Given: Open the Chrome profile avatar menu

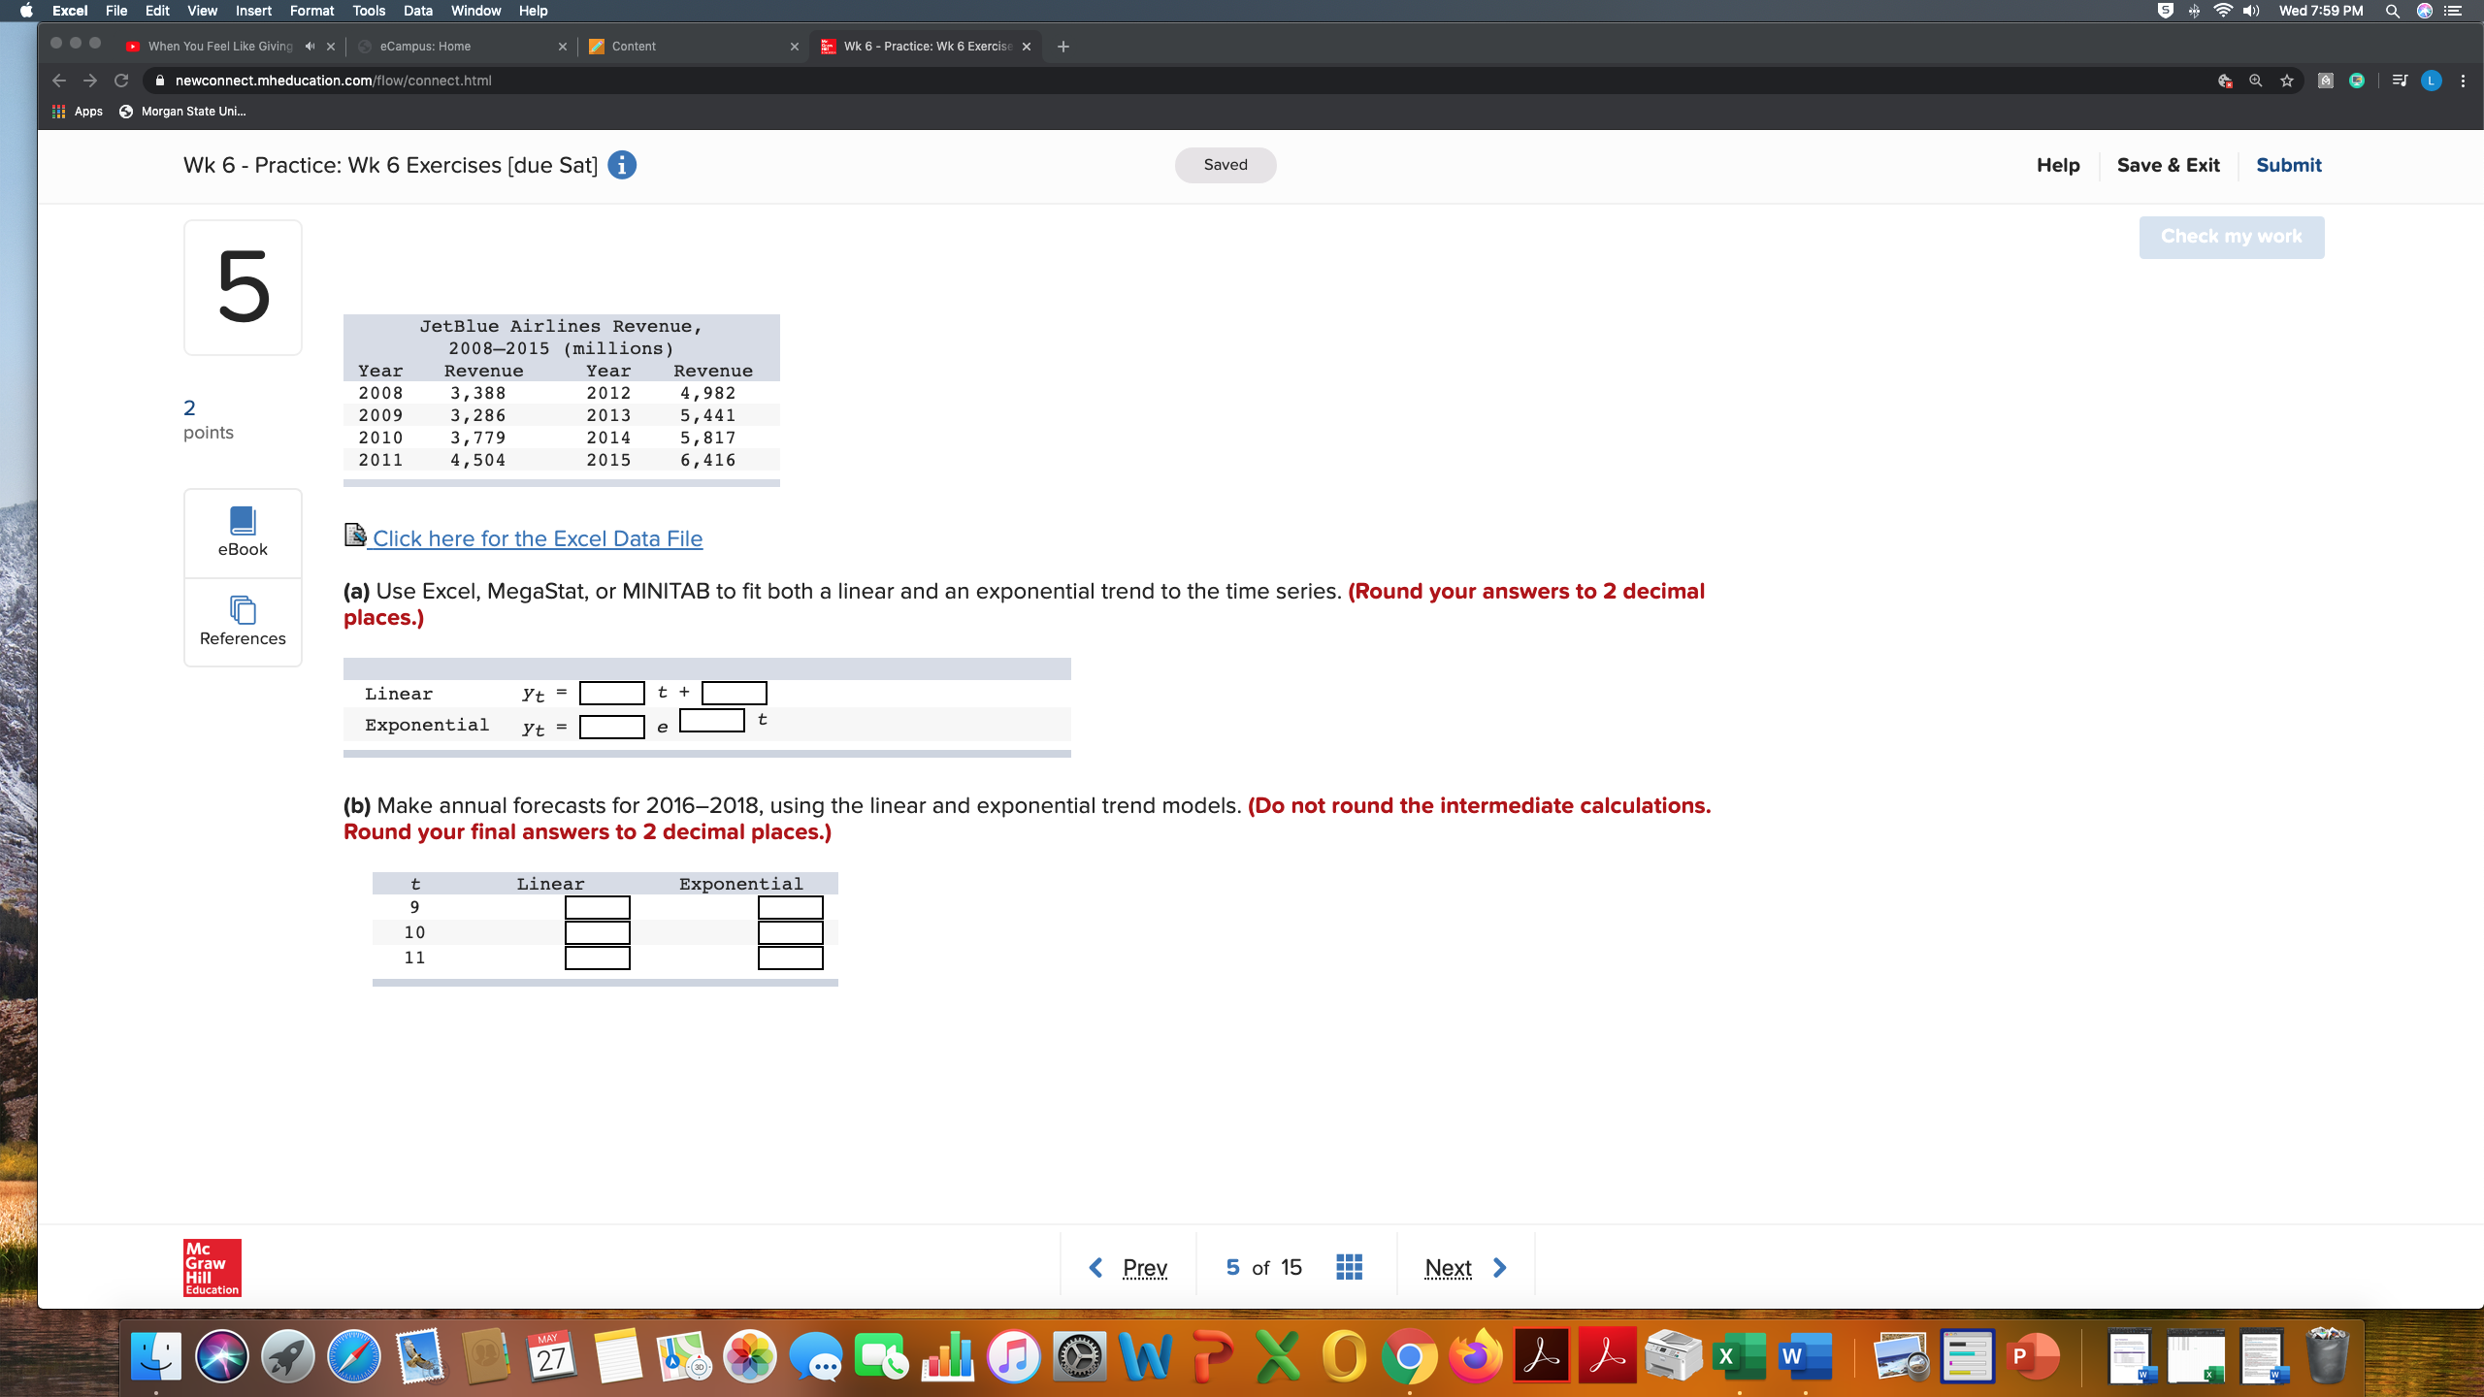Looking at the screenshot, I should pos(2429,80).
